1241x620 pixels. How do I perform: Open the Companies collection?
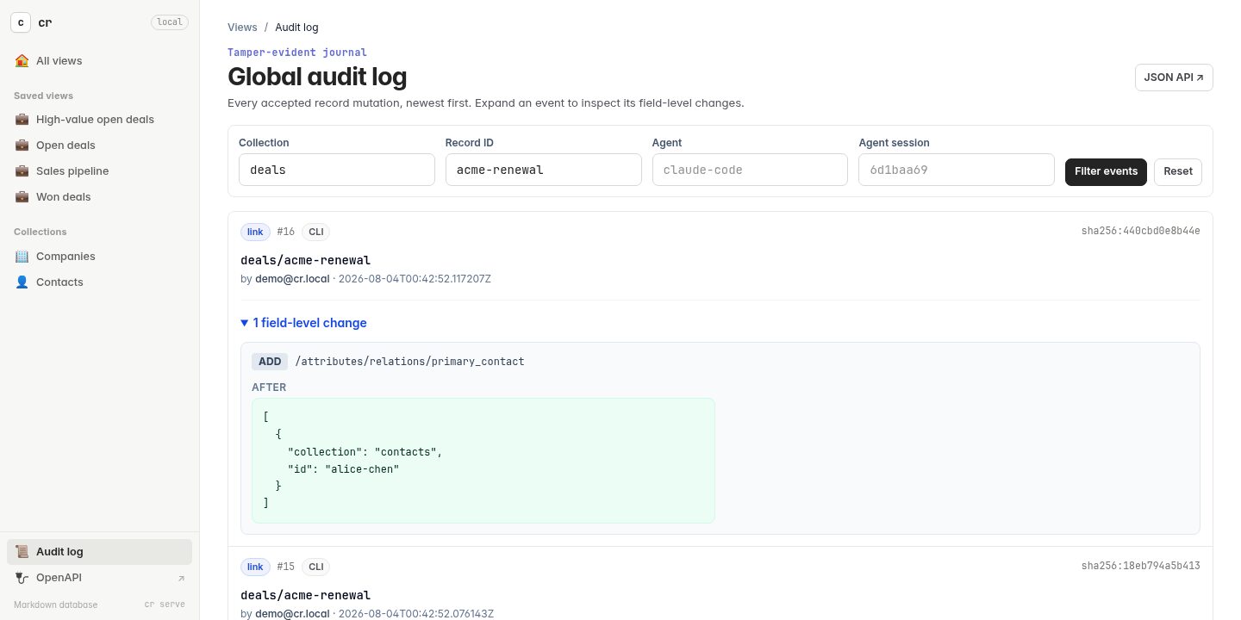pos(99,257)
